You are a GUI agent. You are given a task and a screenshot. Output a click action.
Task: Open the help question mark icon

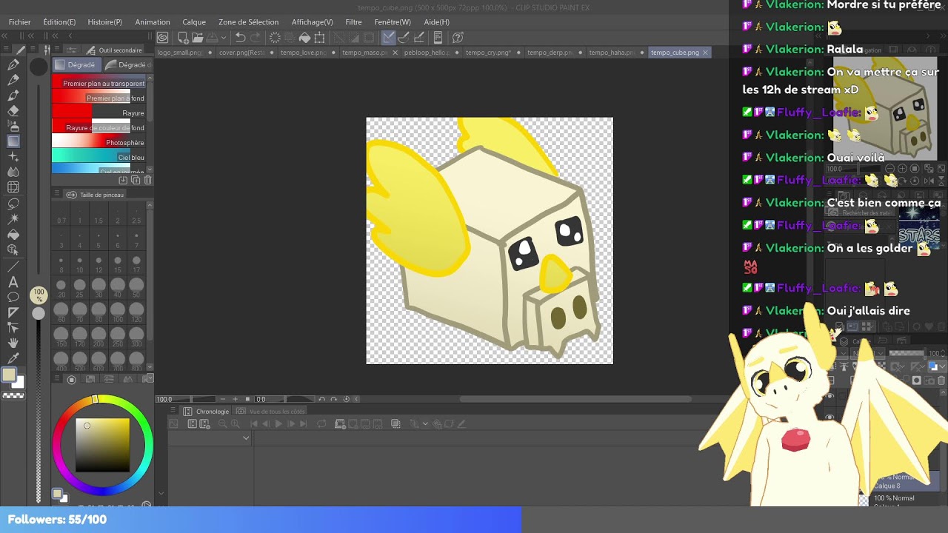click(x=458, y=38)
